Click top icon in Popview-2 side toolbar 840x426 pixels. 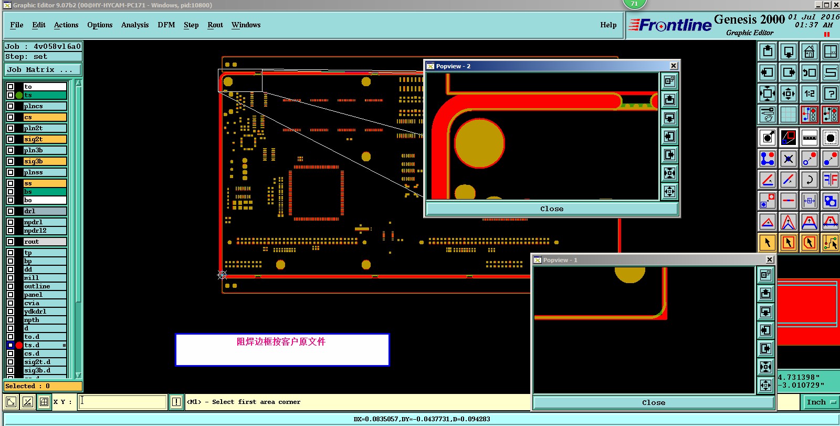(x=669, y=81)
